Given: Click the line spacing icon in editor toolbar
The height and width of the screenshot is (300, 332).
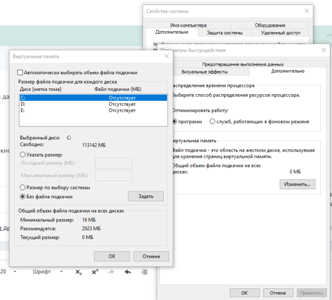Looking at the screenshot, I should pos(144,272).
